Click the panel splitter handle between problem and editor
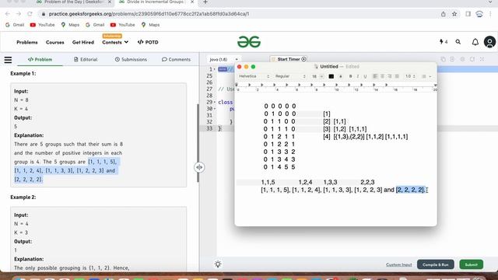498x280 pixels. [199, 167]
